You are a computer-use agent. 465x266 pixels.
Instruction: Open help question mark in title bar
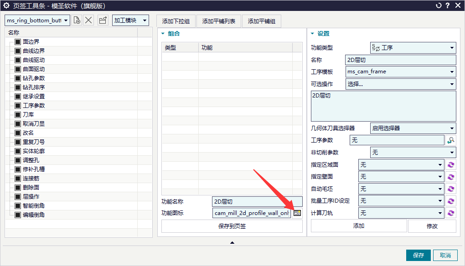[448, 5]
